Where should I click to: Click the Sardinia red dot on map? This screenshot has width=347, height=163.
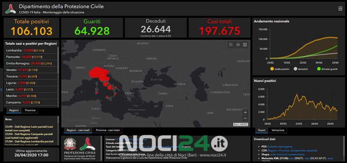coord(96,93)
